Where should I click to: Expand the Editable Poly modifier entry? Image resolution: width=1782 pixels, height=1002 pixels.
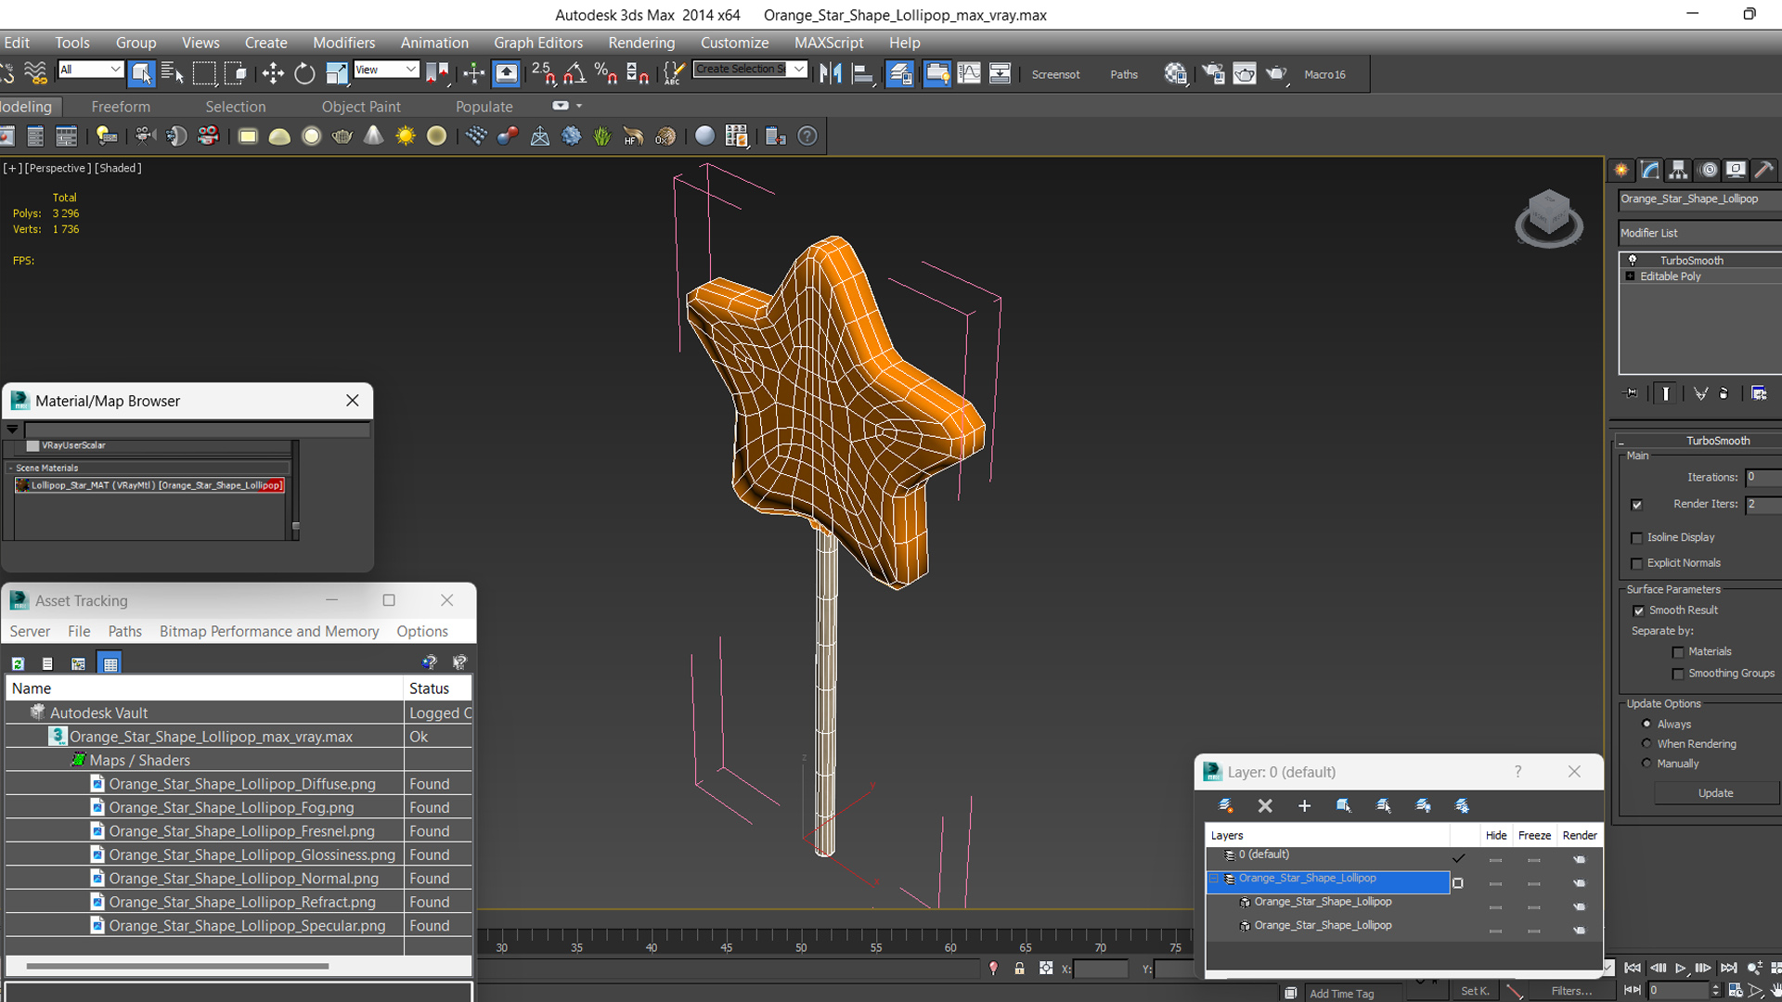point(1630,276)
